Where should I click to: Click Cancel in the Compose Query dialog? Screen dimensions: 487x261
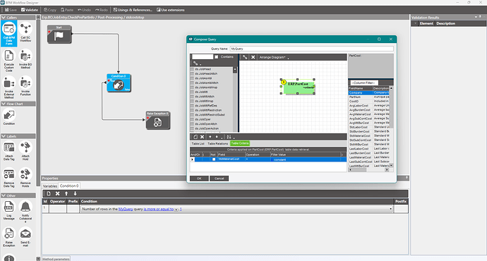219,178
